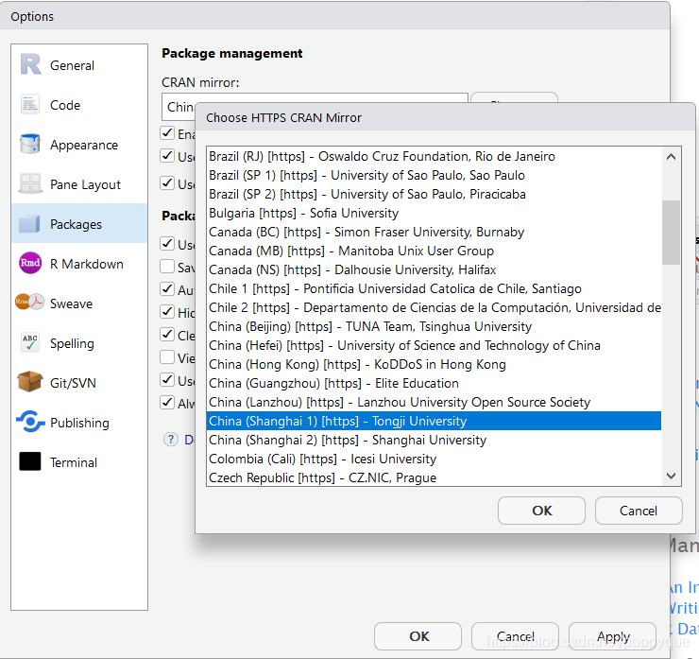The image size is (699, 659).
Task: Click the Pane Layout grid icon
Action: coord(30,183)
